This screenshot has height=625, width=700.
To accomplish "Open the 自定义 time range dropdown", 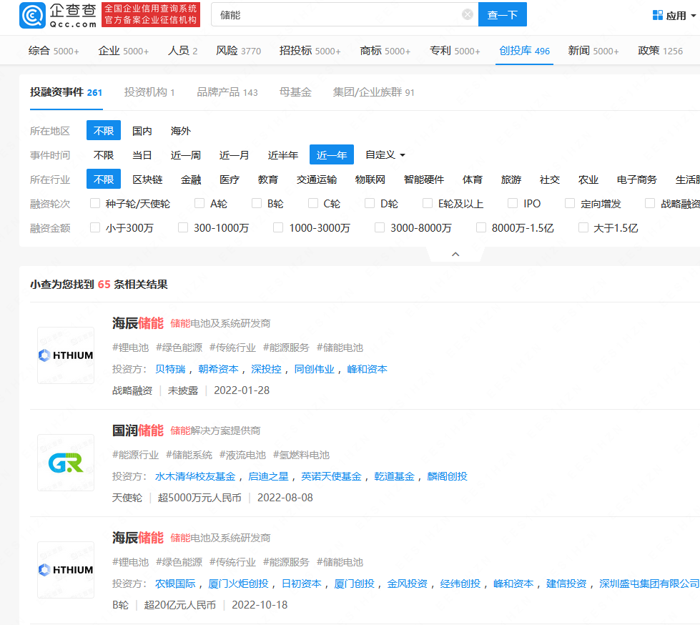I will coord(385,155).
